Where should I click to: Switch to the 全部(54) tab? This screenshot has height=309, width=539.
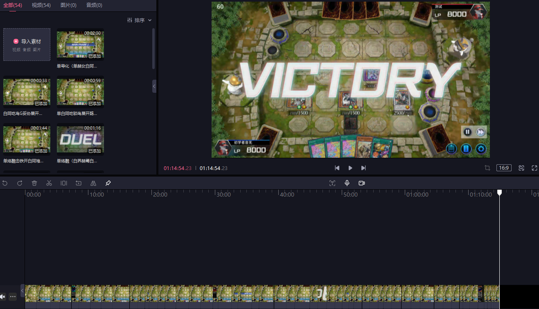[13, 5]
